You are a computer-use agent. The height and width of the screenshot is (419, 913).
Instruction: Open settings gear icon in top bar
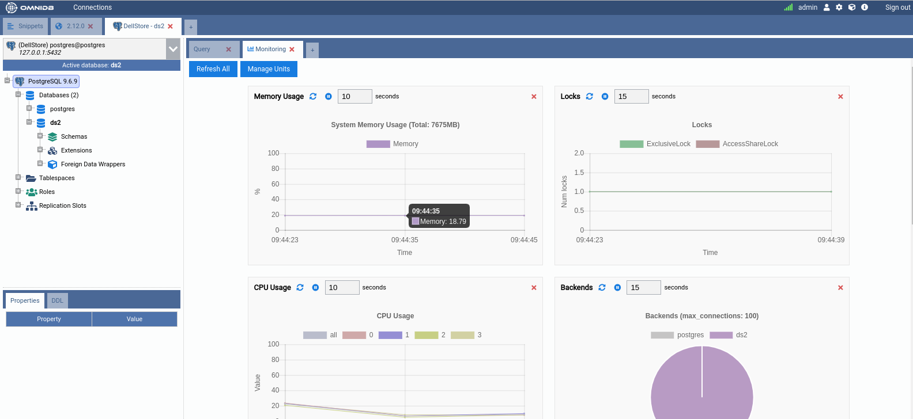(x=839, y=7)
